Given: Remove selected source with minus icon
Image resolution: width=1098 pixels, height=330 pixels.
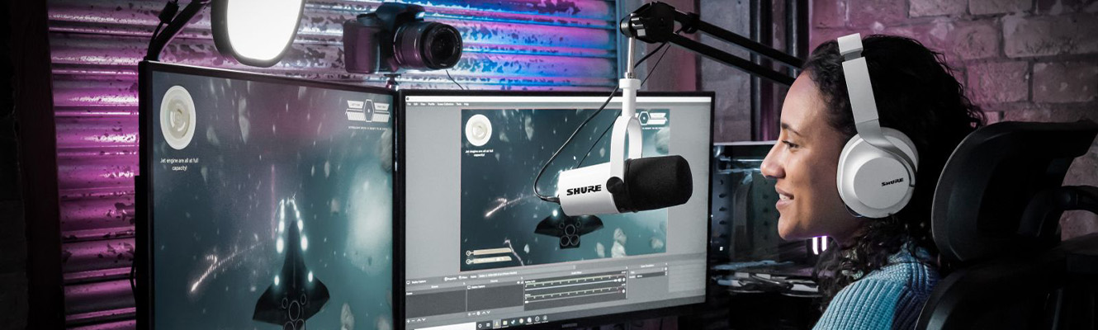Looking at the screenshot, I should (474, 314).
